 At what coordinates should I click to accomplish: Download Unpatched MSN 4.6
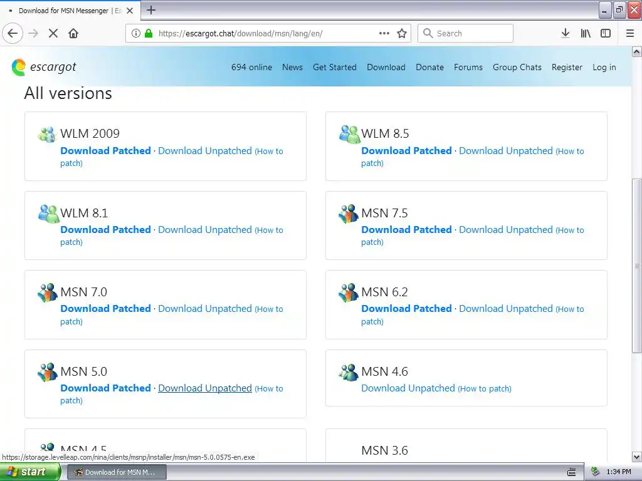(x=408, y=388)
